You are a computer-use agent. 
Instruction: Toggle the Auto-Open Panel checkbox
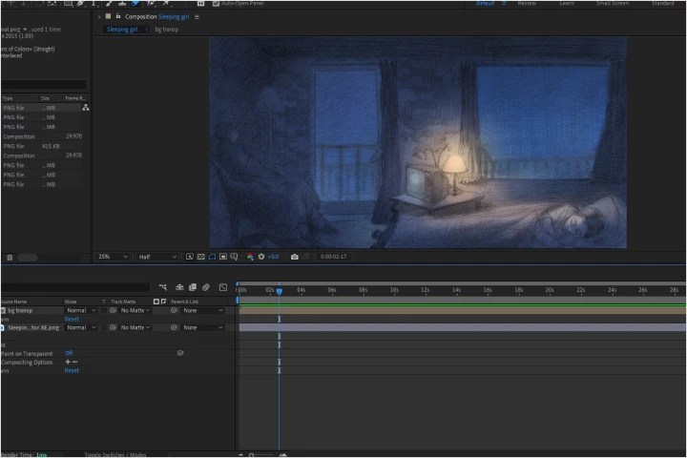tap(216, 4)
